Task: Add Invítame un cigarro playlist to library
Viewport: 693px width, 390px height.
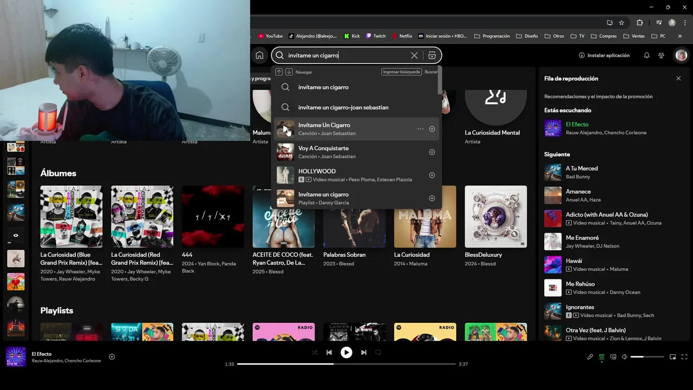Action: [432, 198]
